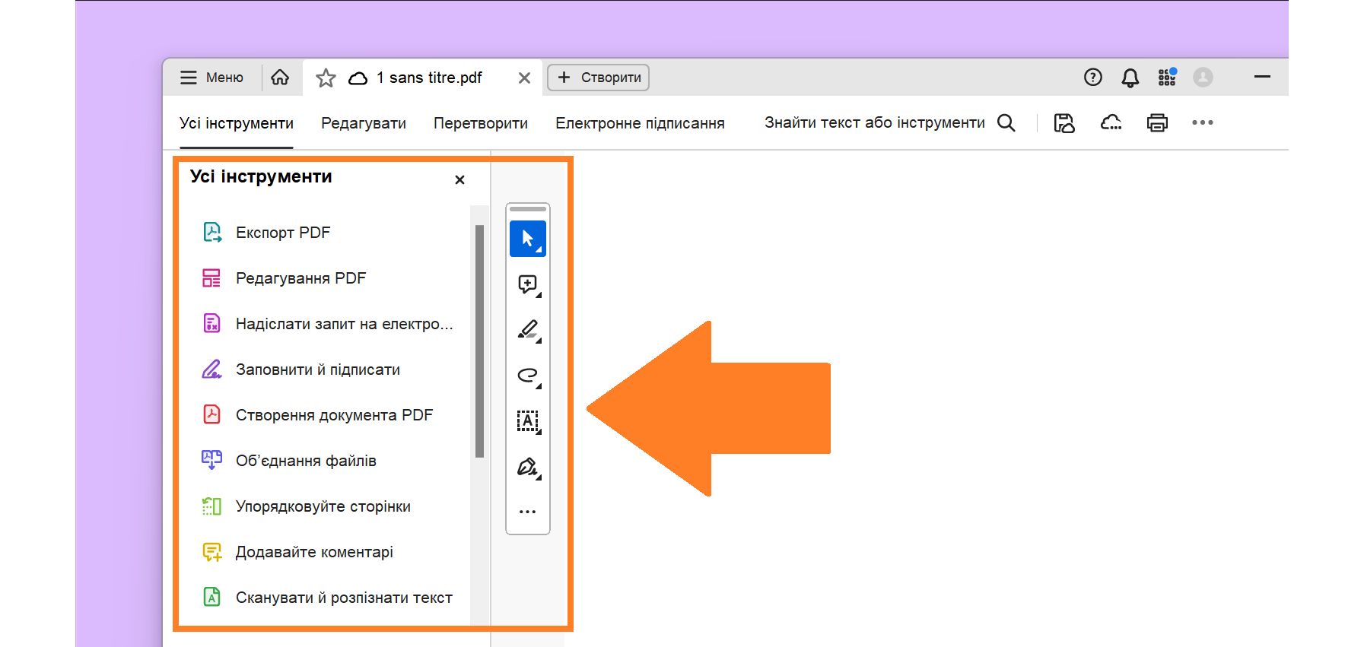The image size is (1364, 647).
Task: Open the apps grid icon
Action: click(1167, 78)
